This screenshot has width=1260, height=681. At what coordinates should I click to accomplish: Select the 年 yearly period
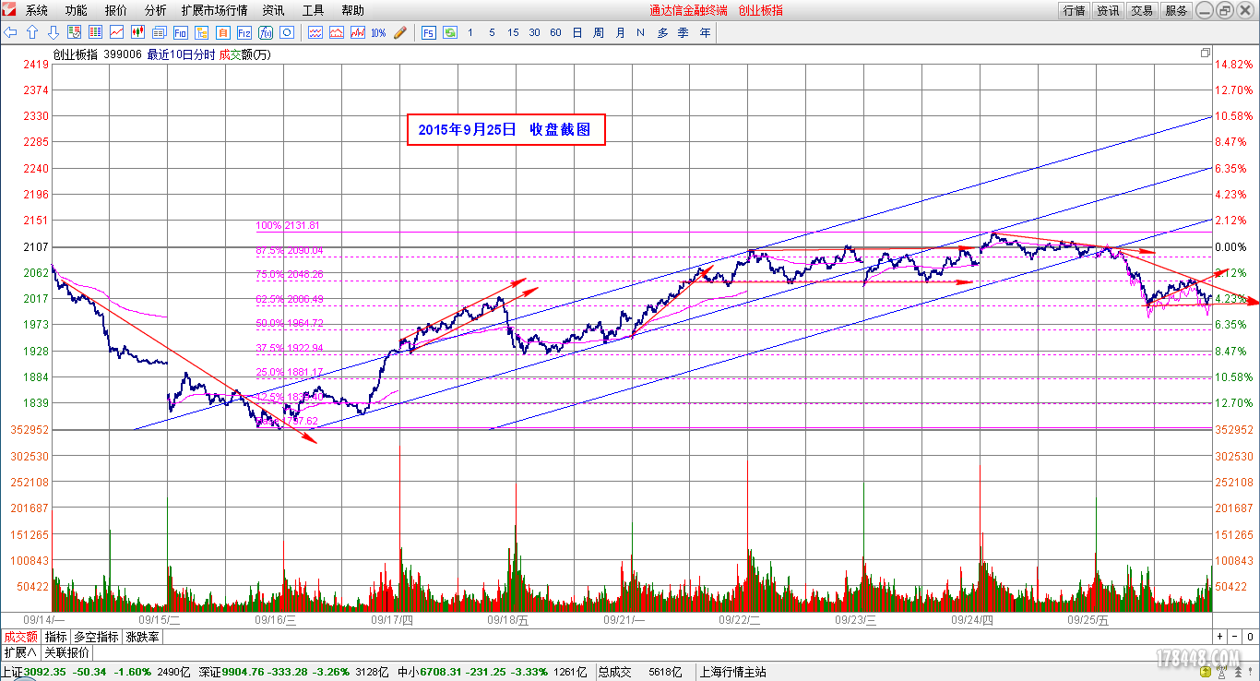[705, 32]
